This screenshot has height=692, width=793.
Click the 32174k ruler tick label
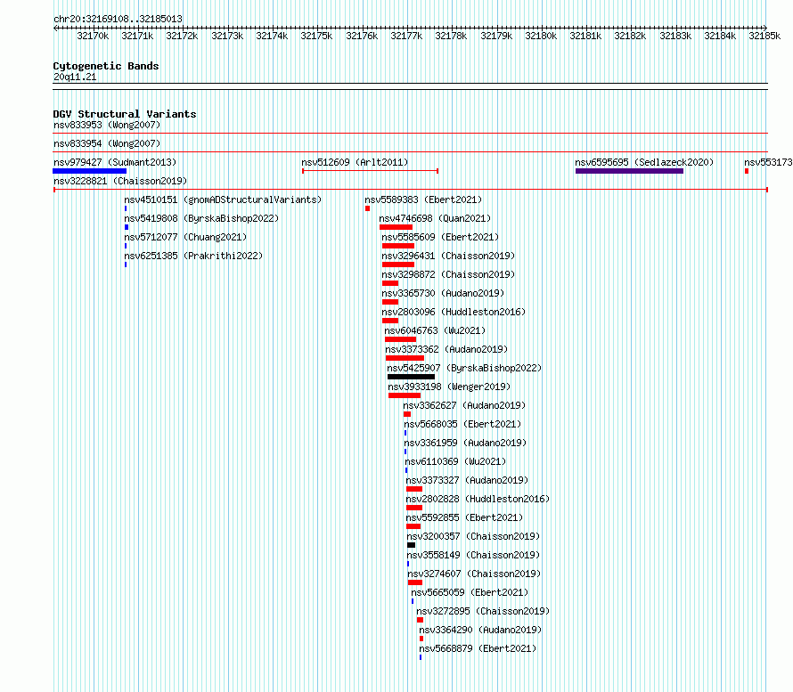(272, 36)
